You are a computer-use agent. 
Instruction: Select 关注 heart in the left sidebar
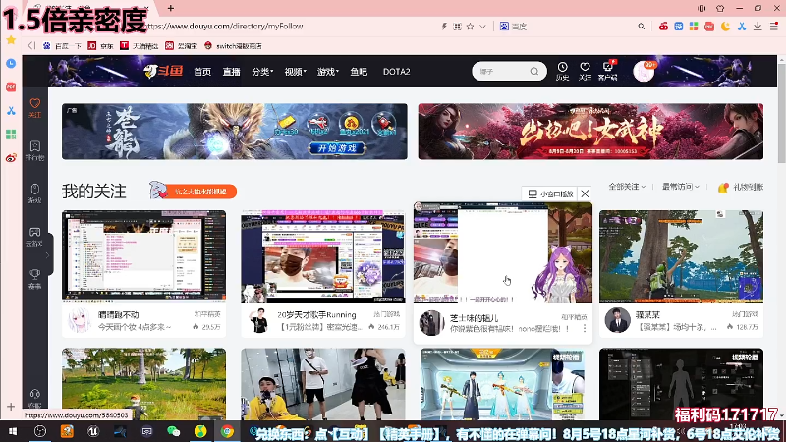(x=35, y=108)
